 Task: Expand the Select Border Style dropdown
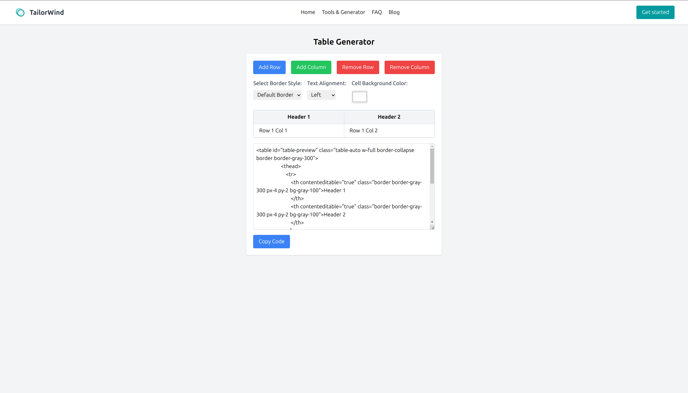click(277, 94)
